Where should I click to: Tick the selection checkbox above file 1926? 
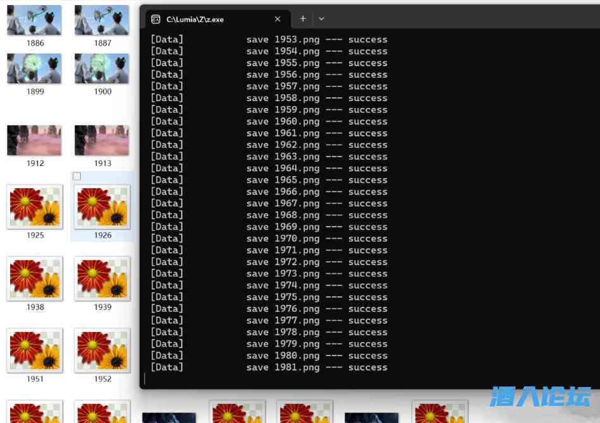(x=77, y=176)
